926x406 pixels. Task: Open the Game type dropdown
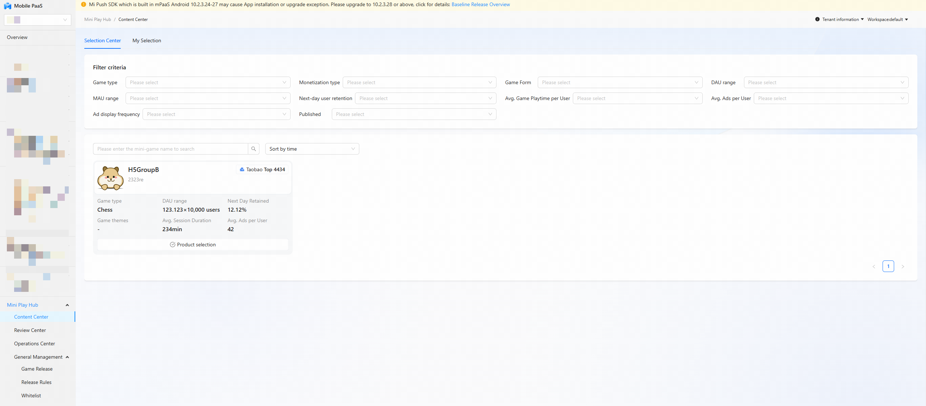click(208, 82)
